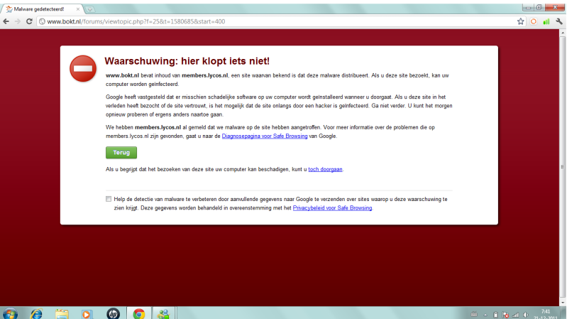Click the orange circle extension icon
567x319 pixels.
click(x=534, y=22)
